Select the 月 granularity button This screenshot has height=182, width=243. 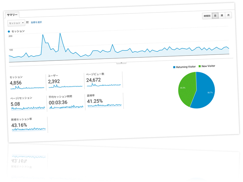click(x=228, y=15)
